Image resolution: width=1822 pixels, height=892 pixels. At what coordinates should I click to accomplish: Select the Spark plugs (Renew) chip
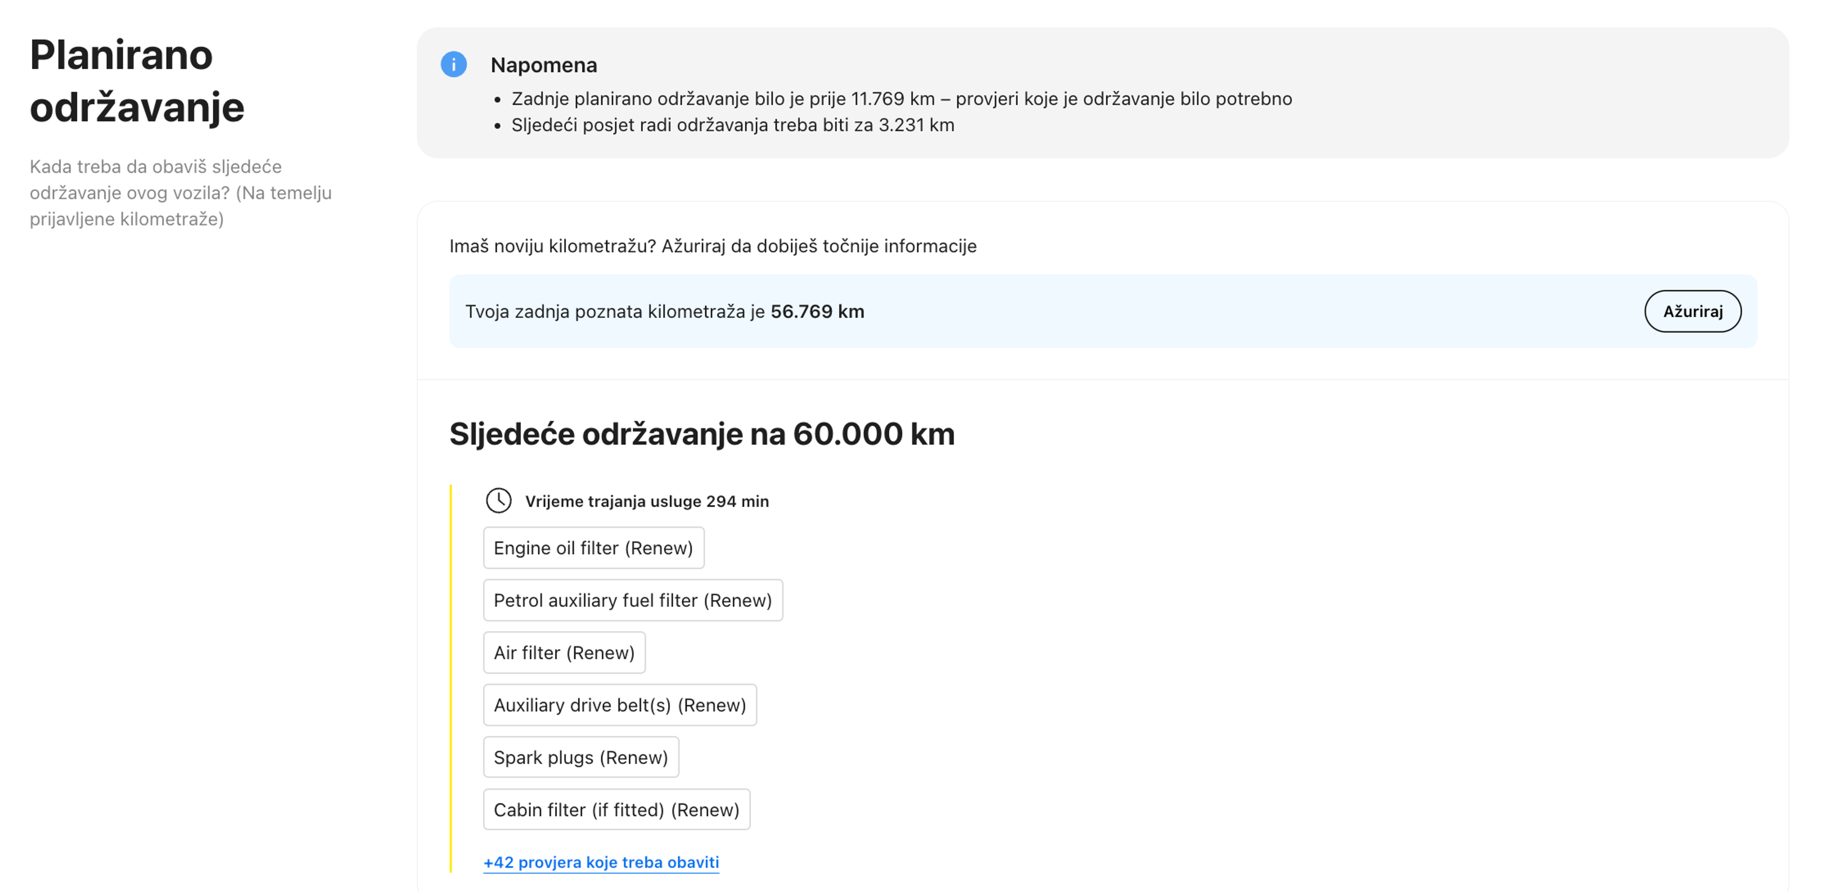click(580, 757)
